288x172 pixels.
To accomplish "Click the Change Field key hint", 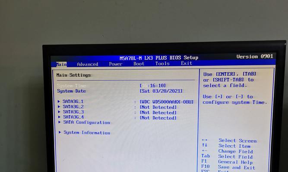I will click(x=235, y=151).
